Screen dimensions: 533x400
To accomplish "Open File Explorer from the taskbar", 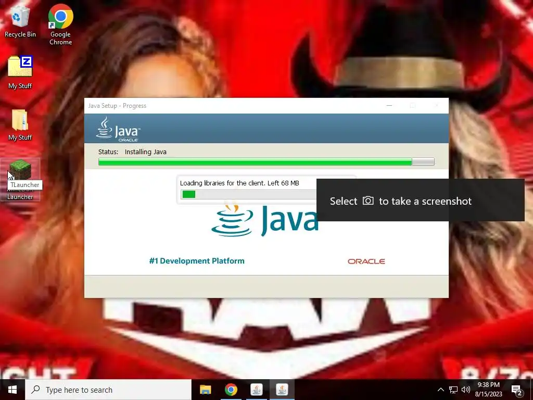I will (x=205, y=390).
